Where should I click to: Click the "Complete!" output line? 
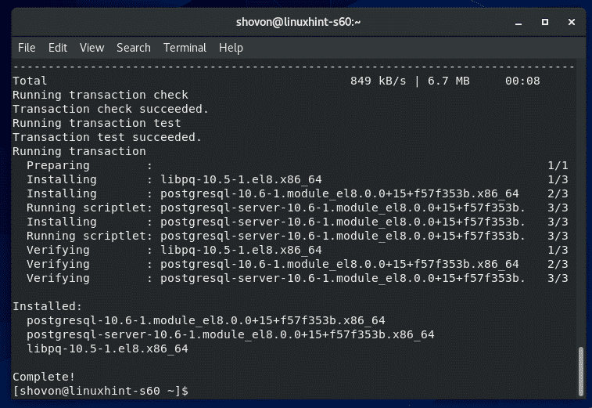[x=44, y=376]
